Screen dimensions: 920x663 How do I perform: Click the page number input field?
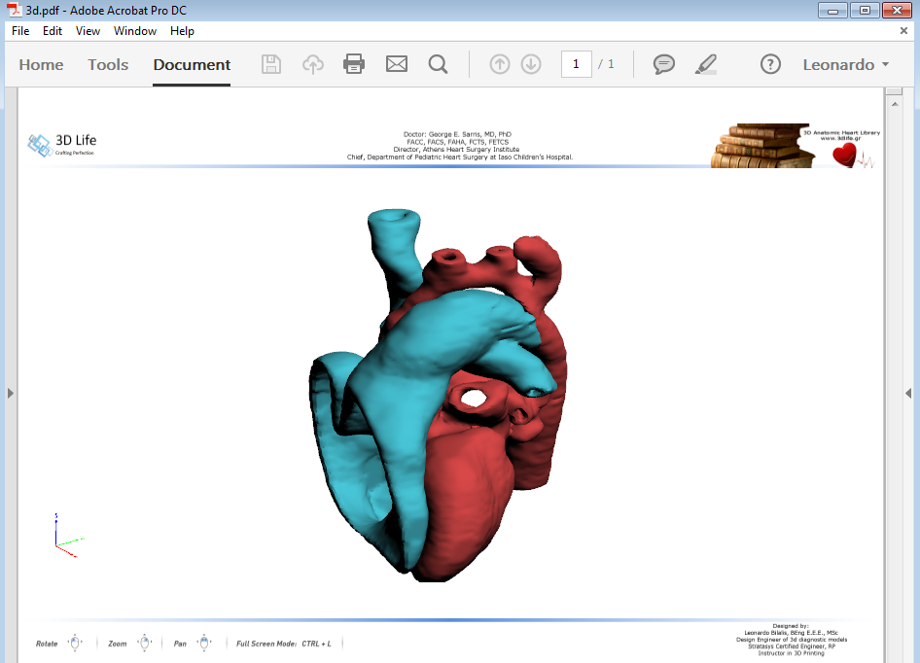pos(576,63)
